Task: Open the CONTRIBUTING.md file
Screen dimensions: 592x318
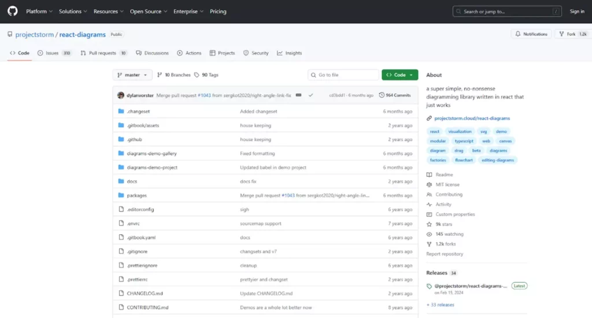Action: tap(147, 308)
